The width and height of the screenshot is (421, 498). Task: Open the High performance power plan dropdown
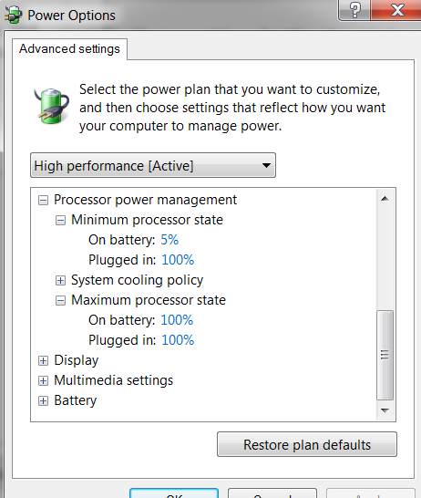coord(153,165)
